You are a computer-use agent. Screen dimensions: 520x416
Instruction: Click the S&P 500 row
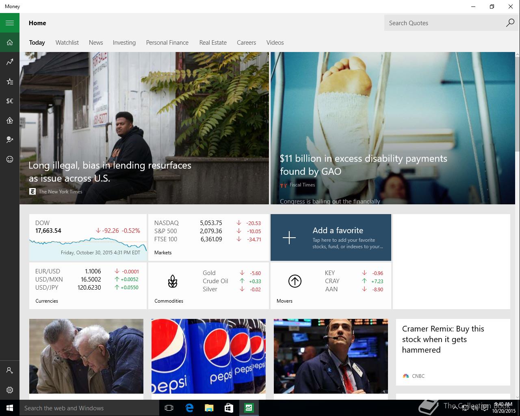tap(208, 231)
